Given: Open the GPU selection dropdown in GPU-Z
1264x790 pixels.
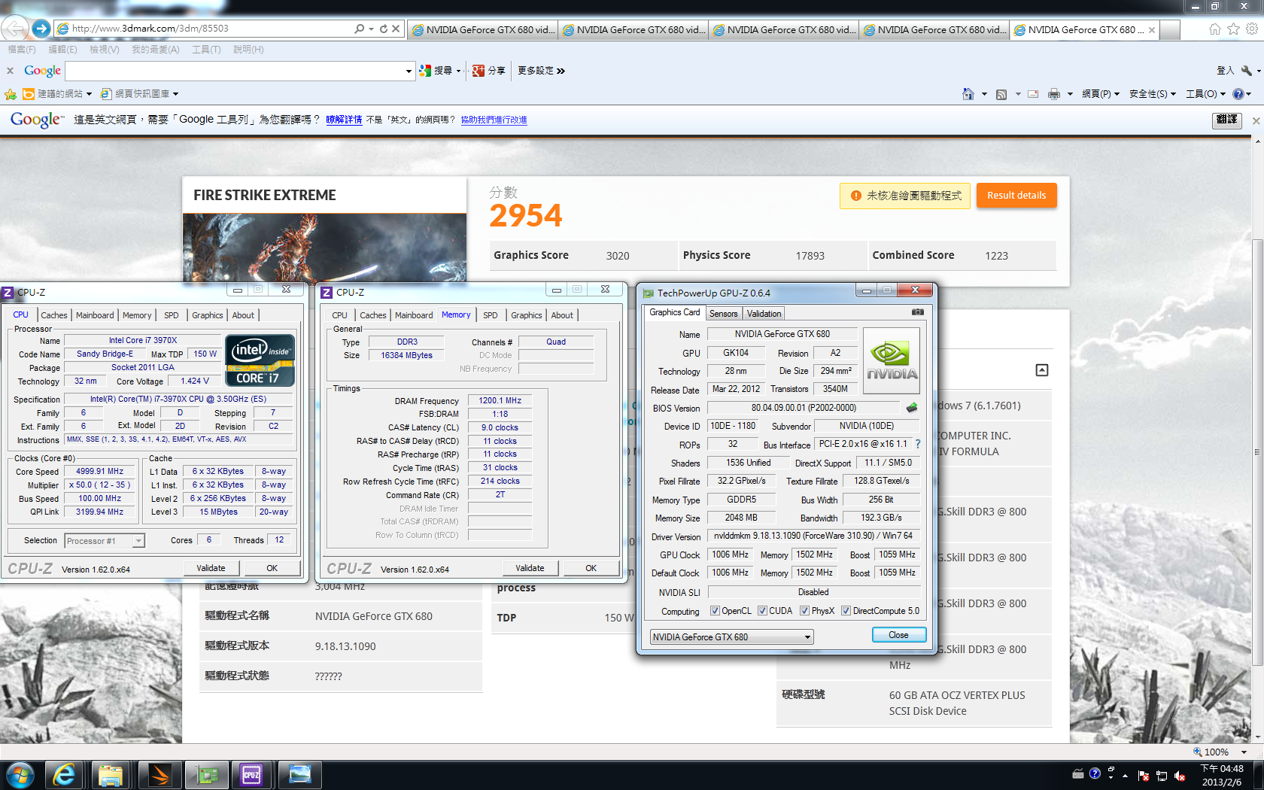Looking at the screenshot, I should (731, 637).
